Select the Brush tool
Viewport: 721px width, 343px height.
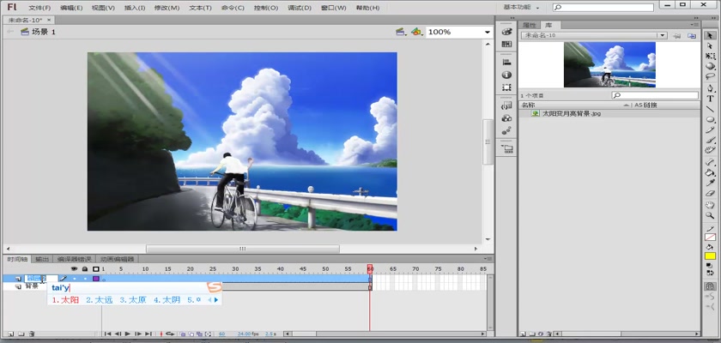coord(710,140)
